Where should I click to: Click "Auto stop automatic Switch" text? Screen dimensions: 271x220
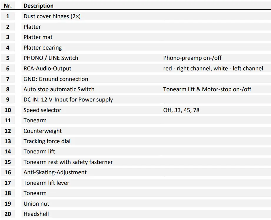coord(59,89)
